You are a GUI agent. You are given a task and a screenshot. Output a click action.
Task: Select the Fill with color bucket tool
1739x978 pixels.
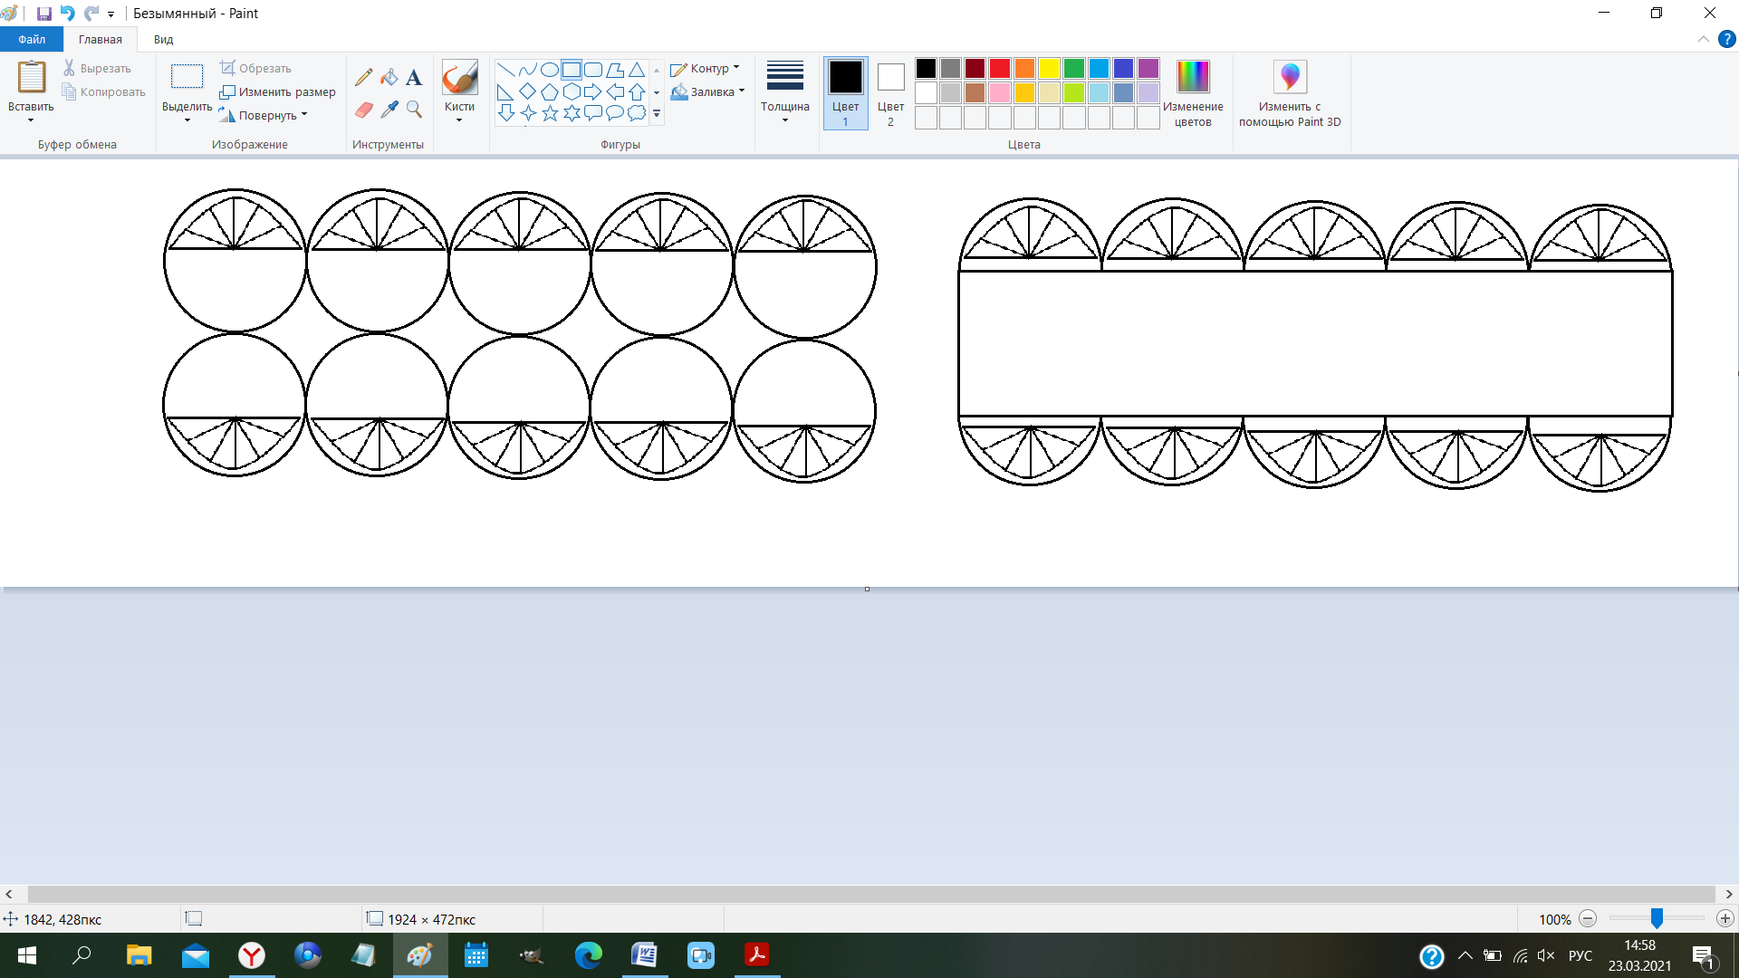pyautogui.click(x=389, y=78)
